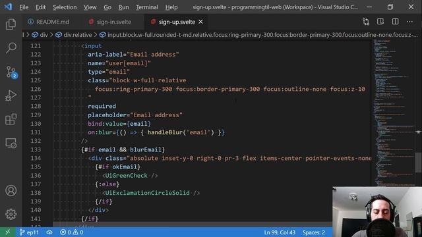Select the div breadcrumb item
The width and height of the screenshot is (422, 237).
40,35
